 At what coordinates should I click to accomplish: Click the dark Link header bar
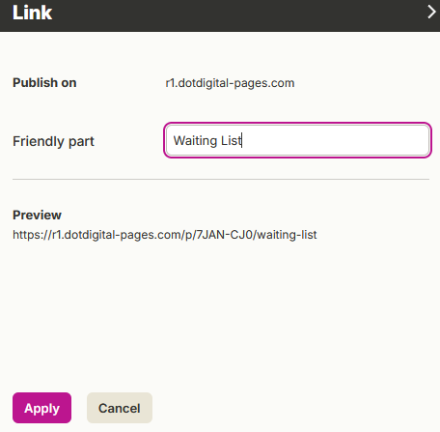pos(220,15)
